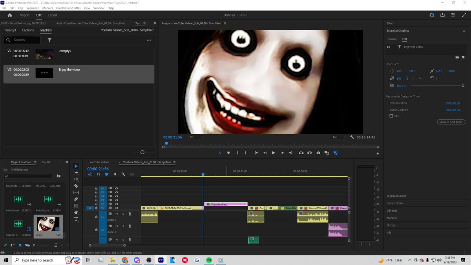Open the Fit zoom level dropdown
Image resolution: width=471 pixels, height=265 pixels.
(197, 137)
